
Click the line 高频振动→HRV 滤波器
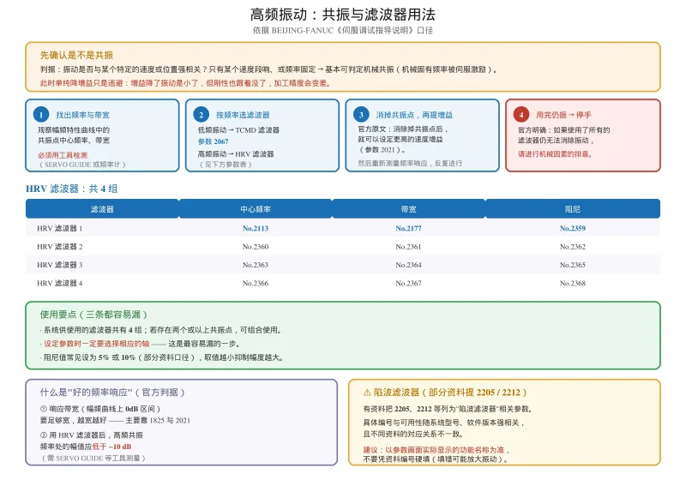[x=236, y=154]
